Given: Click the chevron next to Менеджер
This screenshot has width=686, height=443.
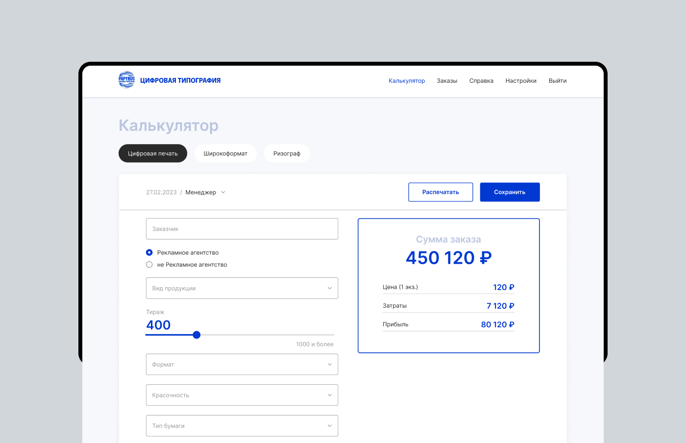Looking at the screenshot, I should pos(223,192).
